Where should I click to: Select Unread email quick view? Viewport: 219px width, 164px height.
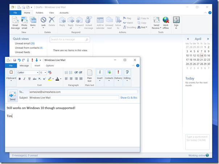coord(25,43)
